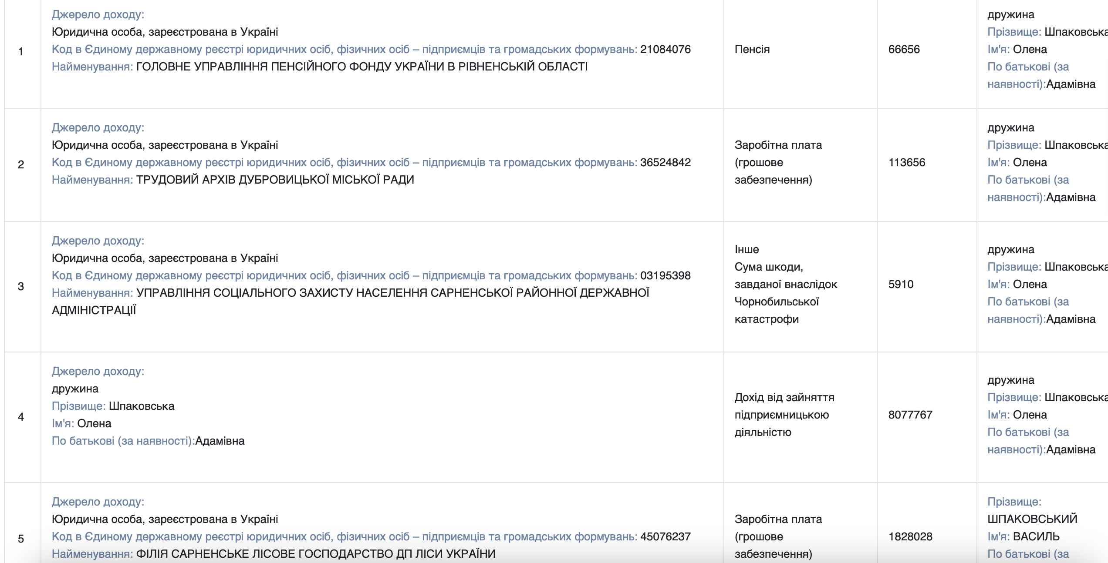Select registry code 21084076
The width and height of the screenshot is (1108, 563).
click(665, 50)
